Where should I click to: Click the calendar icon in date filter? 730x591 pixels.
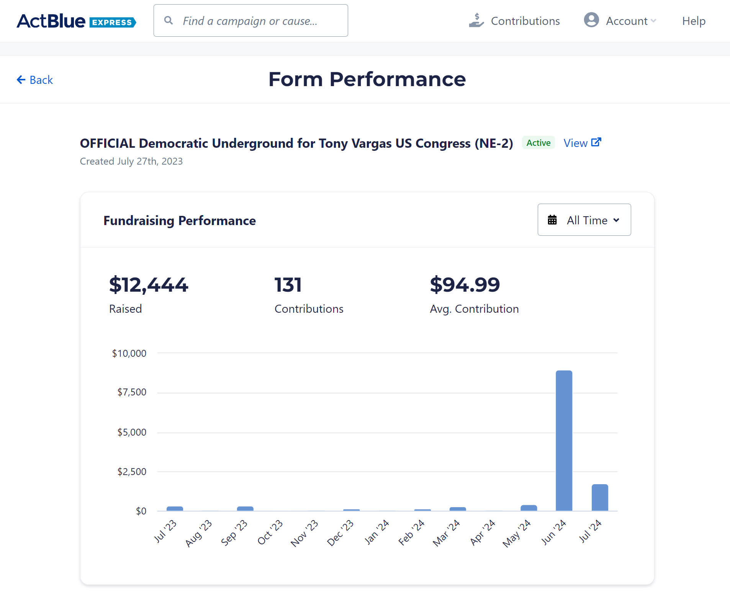552,220
